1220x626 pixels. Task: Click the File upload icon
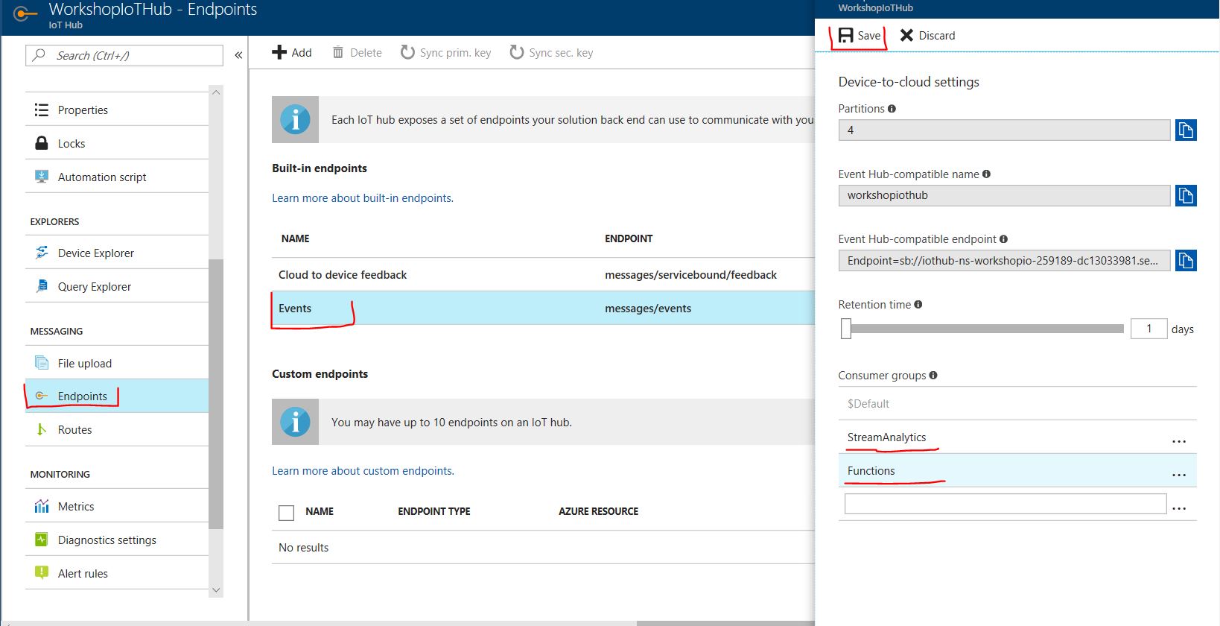(42, 363)
